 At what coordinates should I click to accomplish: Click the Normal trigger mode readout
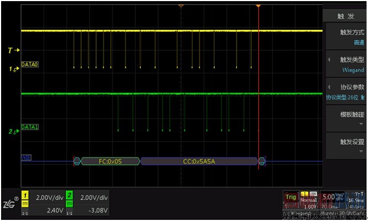pos(308,200)
